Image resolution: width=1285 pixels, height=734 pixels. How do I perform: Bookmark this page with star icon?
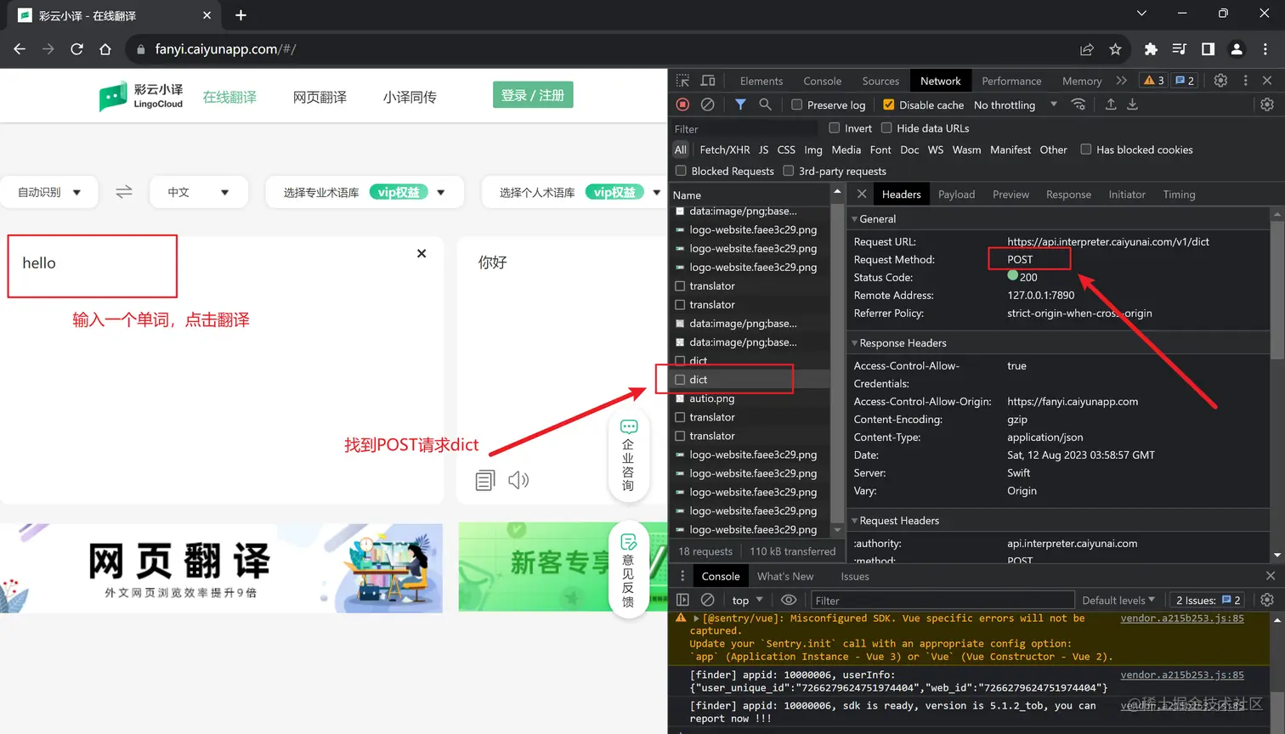point(1115,49)
